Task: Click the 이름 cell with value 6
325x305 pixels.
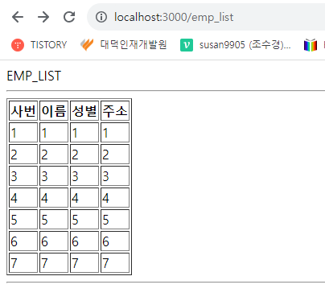Action: [54, 241]
